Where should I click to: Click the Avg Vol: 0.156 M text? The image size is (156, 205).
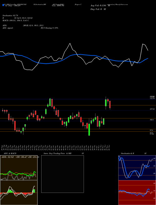point(100,6)
